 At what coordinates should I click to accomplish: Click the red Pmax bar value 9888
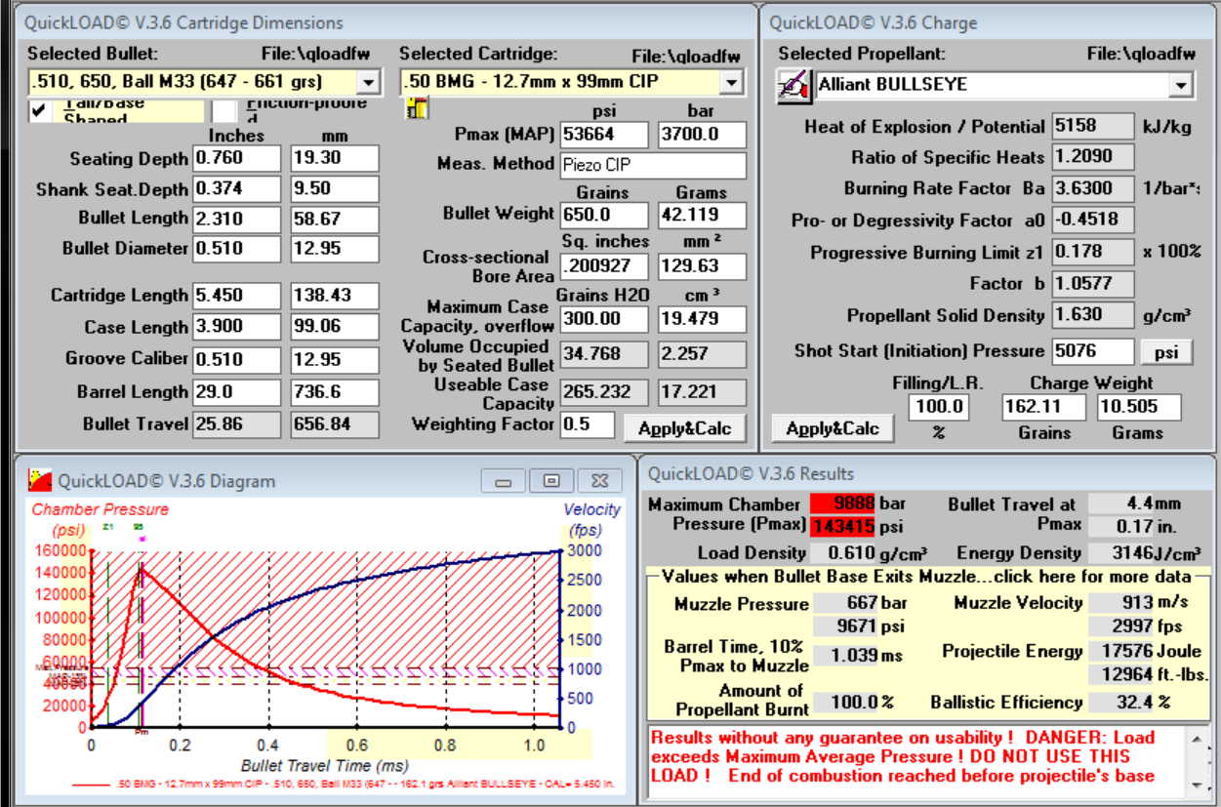tap(843, 504)
